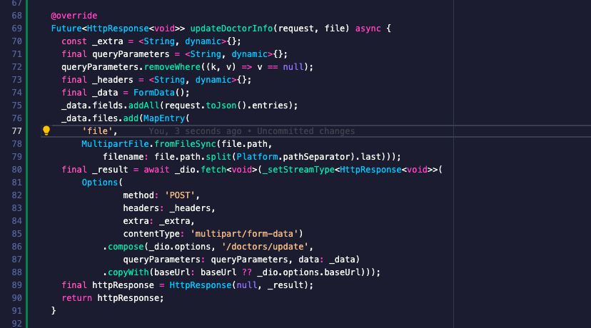Click the closing brace on line 91
Screen dimensions: 591x328
pos(54,311)
